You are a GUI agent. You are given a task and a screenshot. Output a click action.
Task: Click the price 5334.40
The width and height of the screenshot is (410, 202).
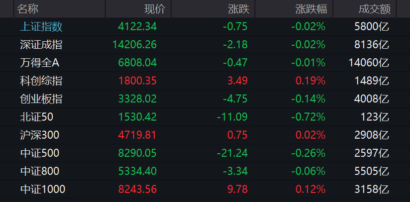coord(137,171)
